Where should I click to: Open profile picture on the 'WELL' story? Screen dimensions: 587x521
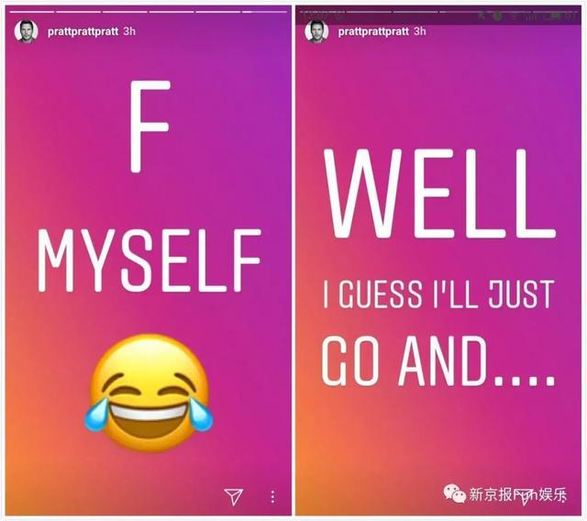[316, 31]
